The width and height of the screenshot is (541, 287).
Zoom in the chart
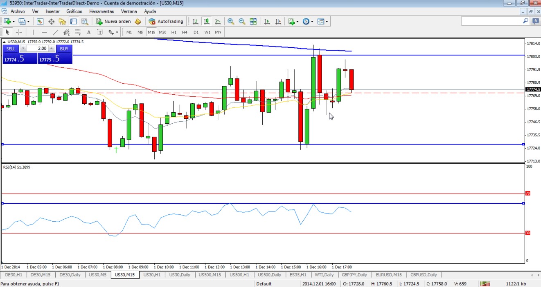click(x=231, y=21)
